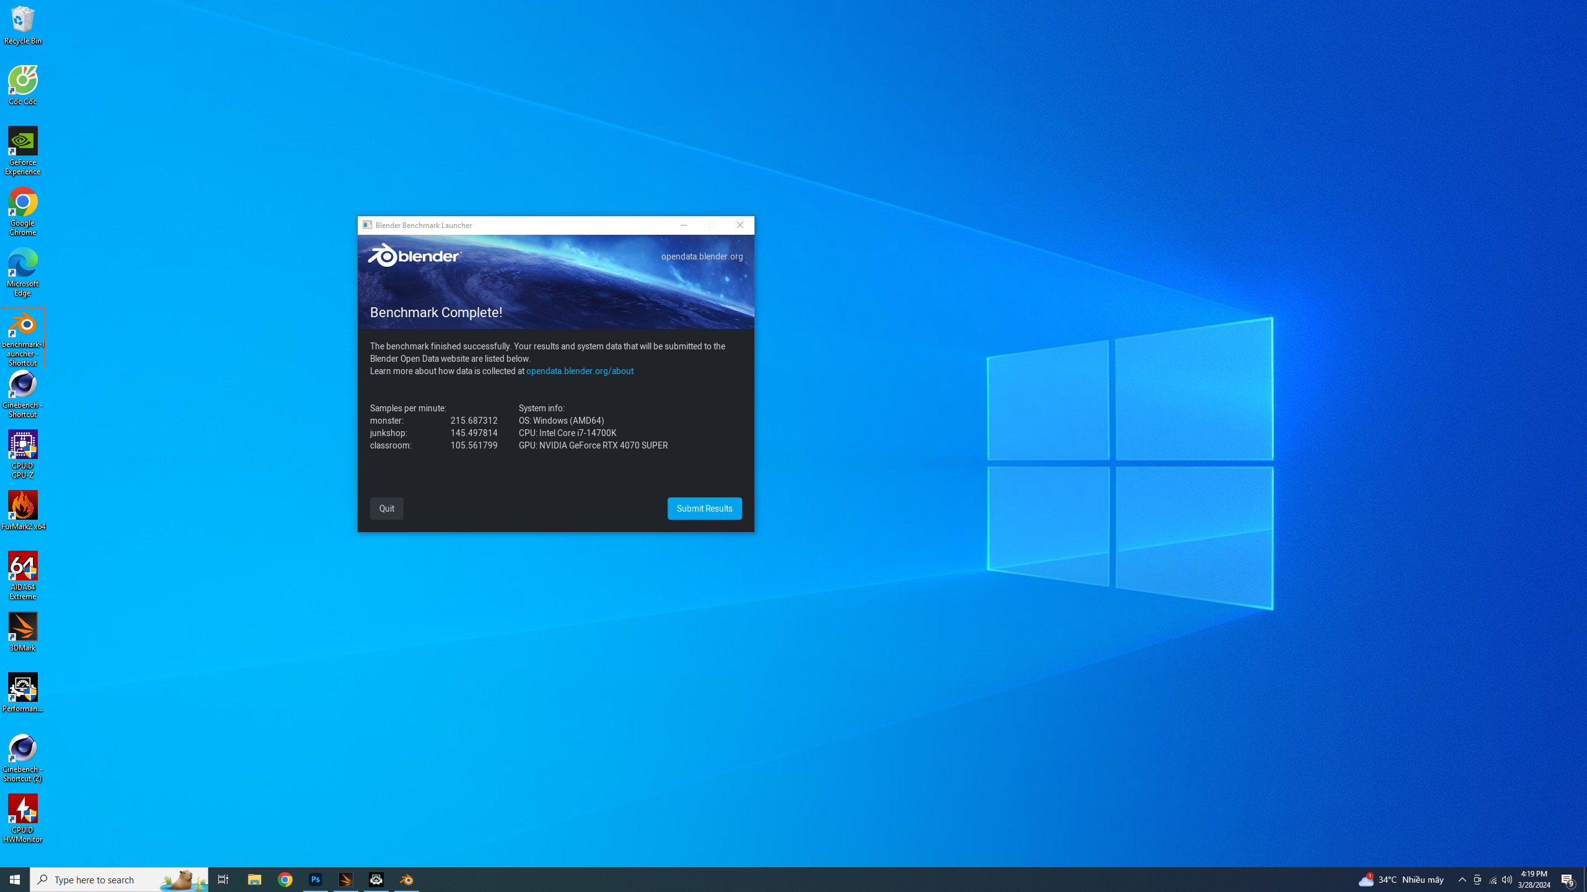Click Submit Results button
Viewport: 1587px width, 892px height.
click(x=704, y=509)
